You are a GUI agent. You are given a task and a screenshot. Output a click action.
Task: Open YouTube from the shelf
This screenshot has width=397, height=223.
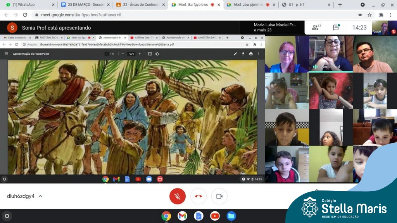pos(215,216)
